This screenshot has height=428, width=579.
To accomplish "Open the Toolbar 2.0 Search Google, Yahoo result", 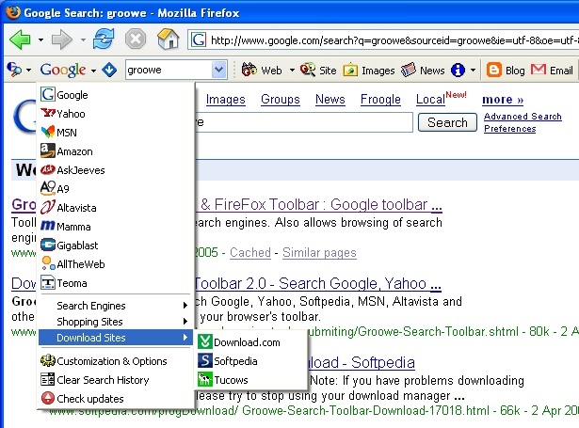I will (318, 283).
